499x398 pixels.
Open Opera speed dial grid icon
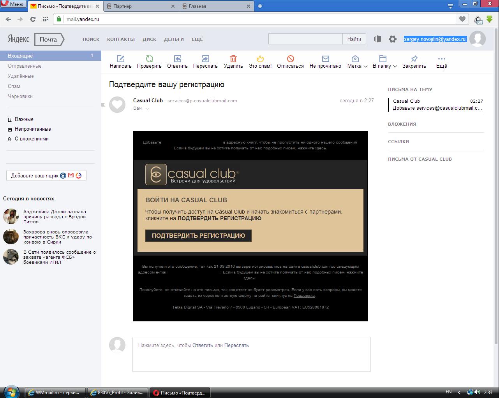[x=45, y=19]
